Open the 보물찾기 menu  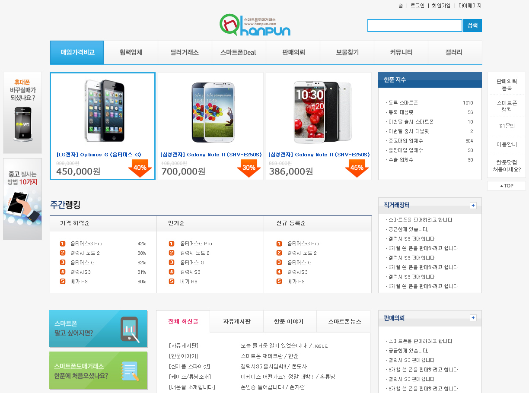pyautogui.click(x=347, y=52)
